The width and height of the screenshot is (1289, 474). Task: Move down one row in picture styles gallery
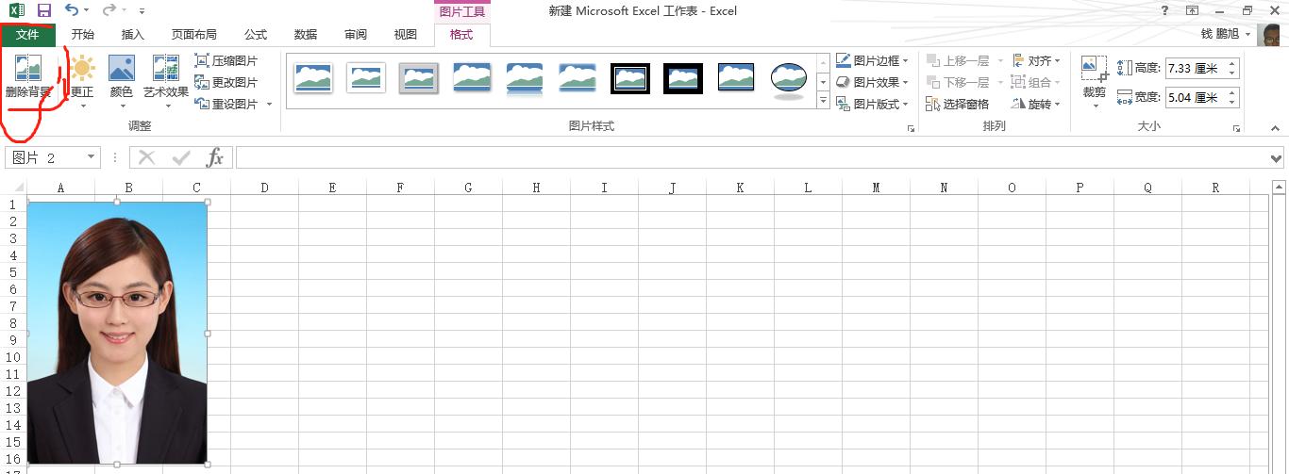(823, 81)
